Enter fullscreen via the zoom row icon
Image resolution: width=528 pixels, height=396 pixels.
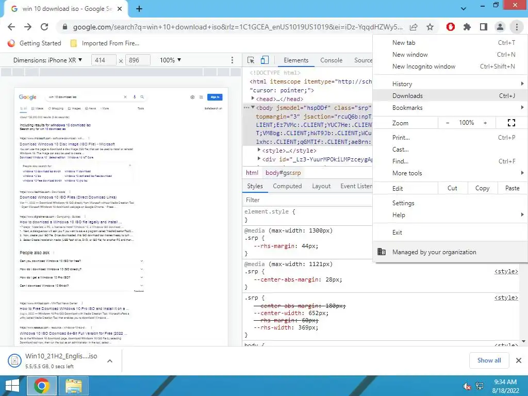click(x=511, y=123)
